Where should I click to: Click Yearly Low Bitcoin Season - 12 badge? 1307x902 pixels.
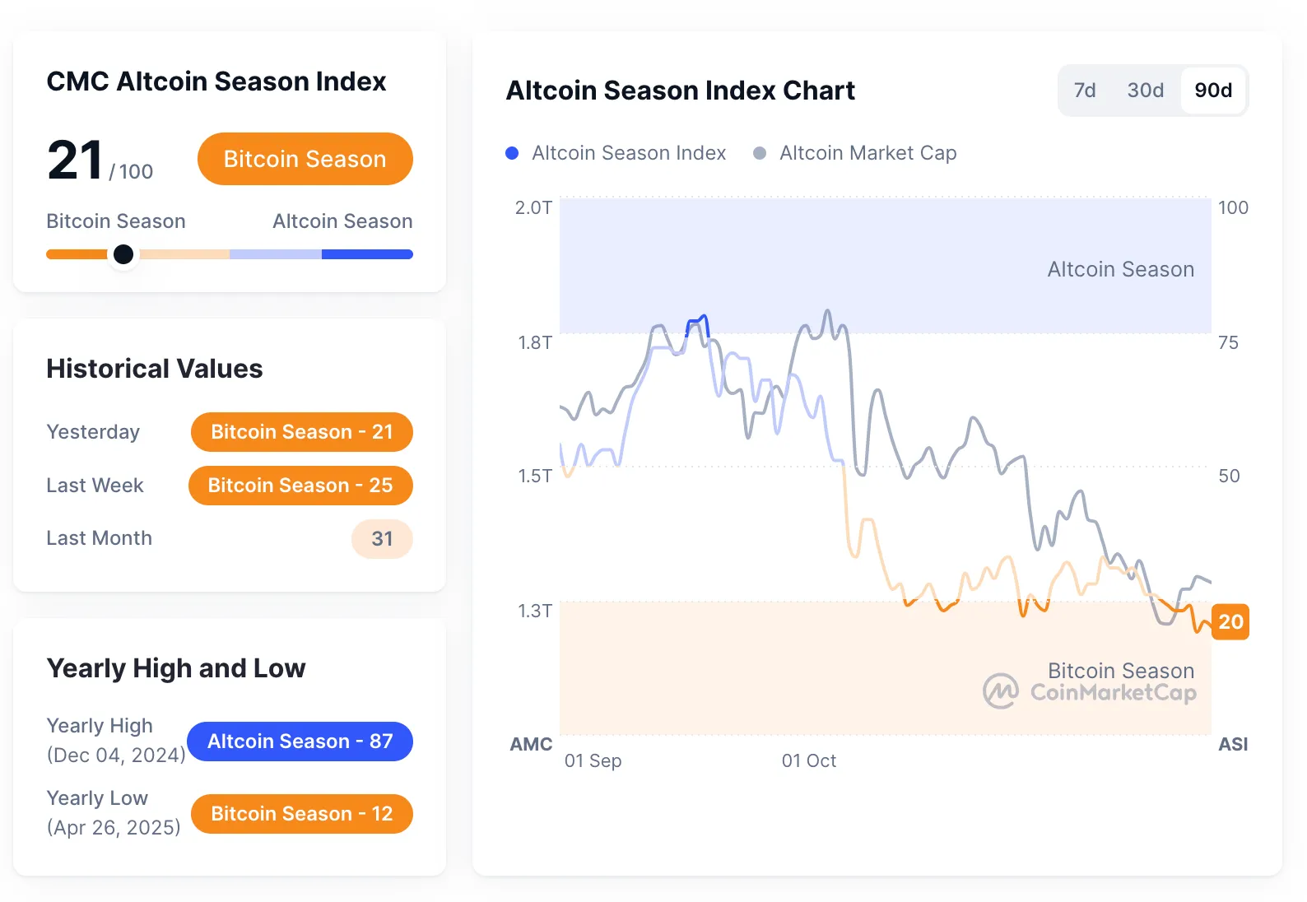tap(301, 814)
